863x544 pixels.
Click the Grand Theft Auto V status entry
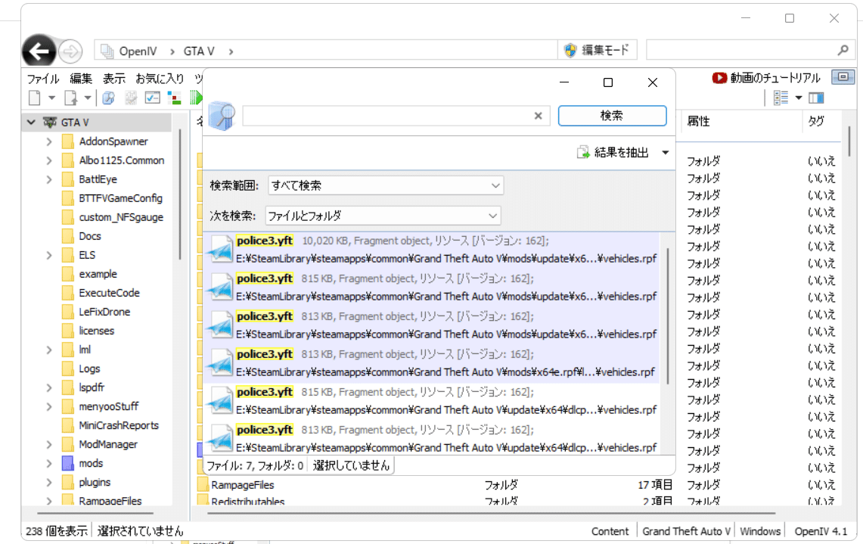[x=686, y=531]
